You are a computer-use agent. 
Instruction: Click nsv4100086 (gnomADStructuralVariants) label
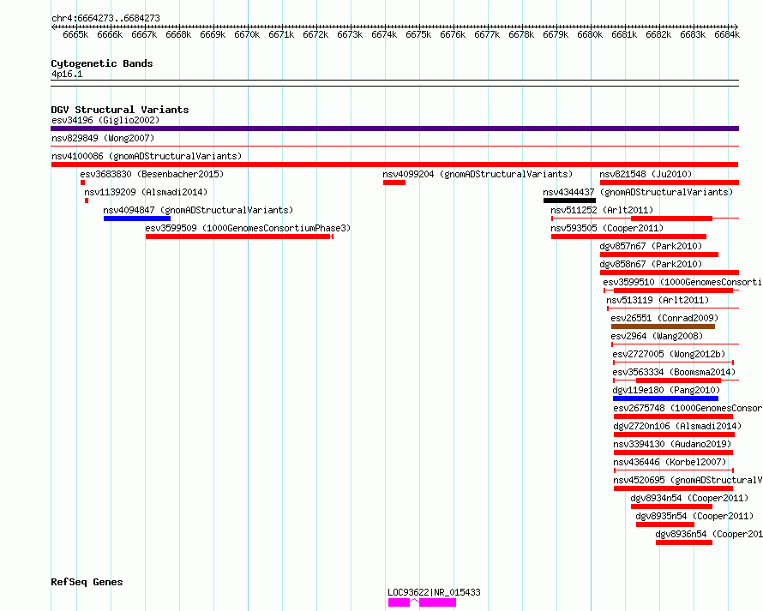[x=147, y=156]
